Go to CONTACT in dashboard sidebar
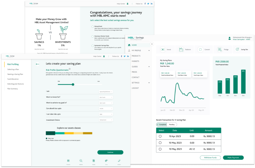The width and height of the screenshot is (255, 168). (135, 77)
